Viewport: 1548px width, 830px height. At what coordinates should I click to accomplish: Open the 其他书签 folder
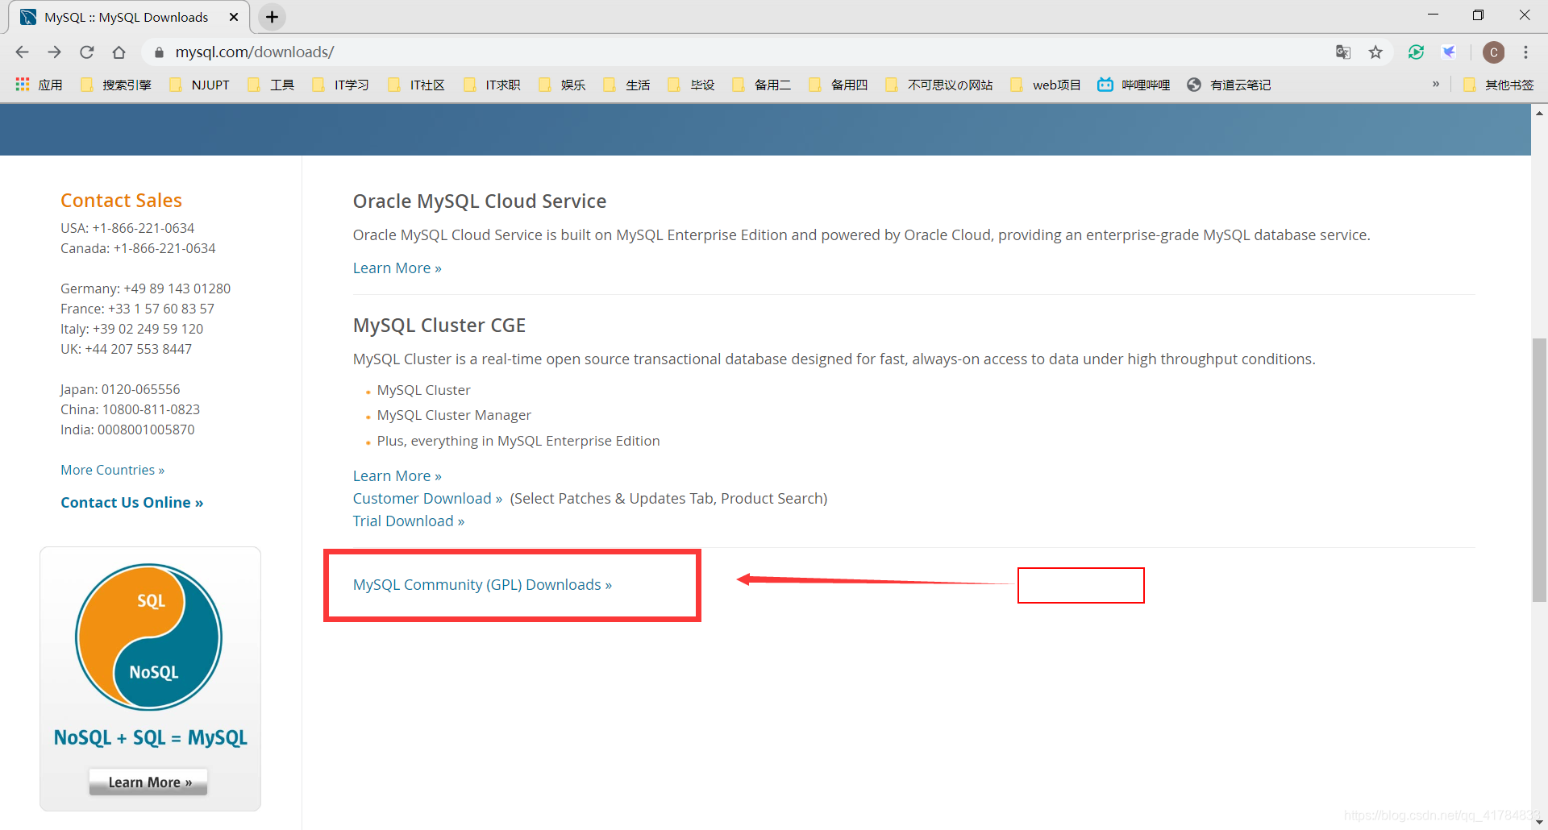point(1499,85)
